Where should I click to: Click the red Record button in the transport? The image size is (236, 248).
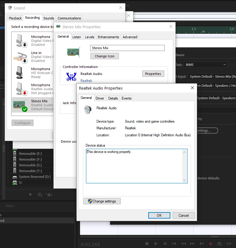click(211, 244)
